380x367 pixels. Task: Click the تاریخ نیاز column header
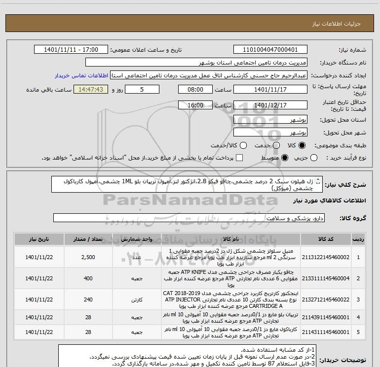pos(39,239)
